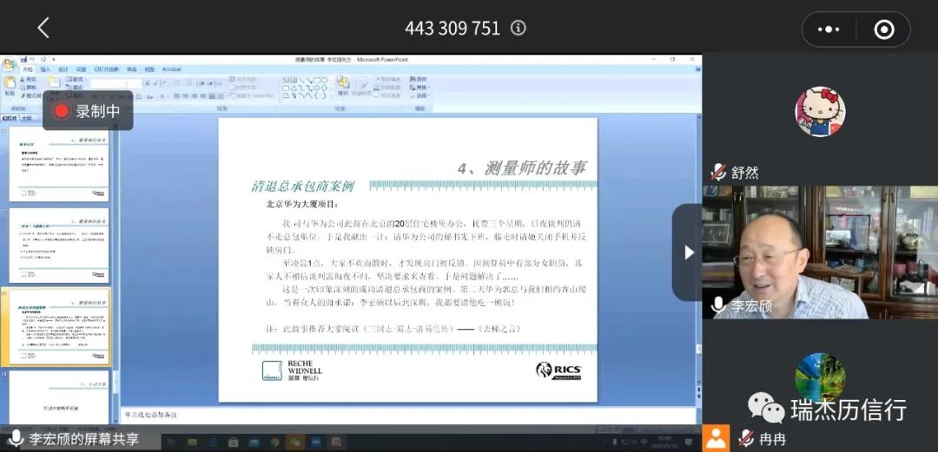Click the Hello Kitty avatar of 舒然
This screenshot has width=938, height=452.
click(820, 112)
